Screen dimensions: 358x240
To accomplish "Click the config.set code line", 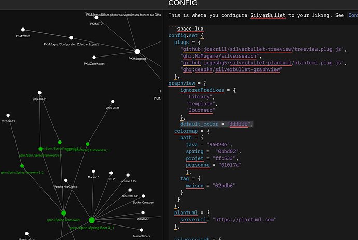I will click(186, 36).
